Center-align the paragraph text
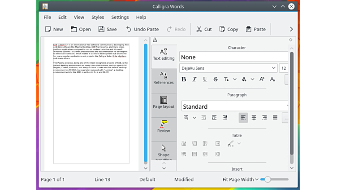 pyautogui.click(x=254, y=118)
